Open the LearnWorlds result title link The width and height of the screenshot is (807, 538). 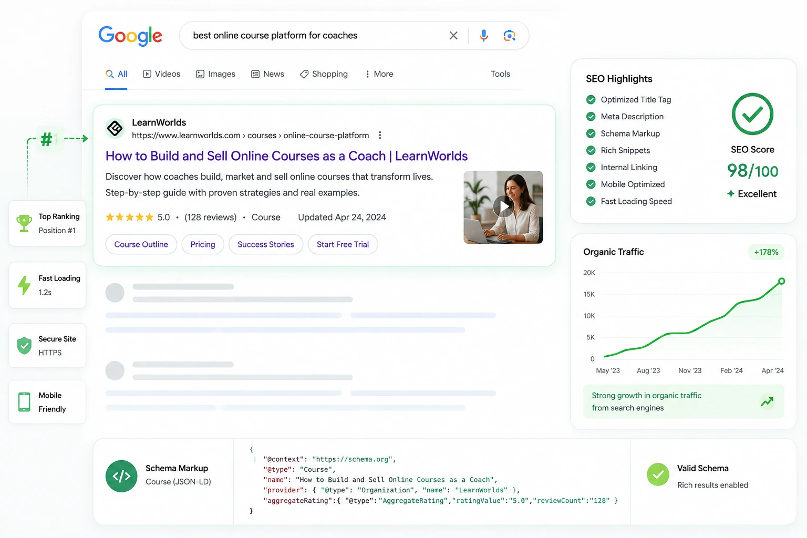pyautogui.click(x=286, y=156)
